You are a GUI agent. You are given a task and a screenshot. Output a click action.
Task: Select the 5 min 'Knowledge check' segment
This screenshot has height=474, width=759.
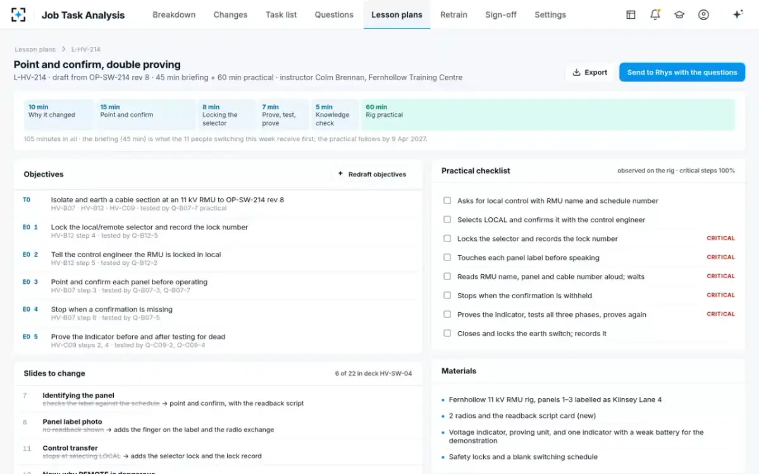click(335, 114)
